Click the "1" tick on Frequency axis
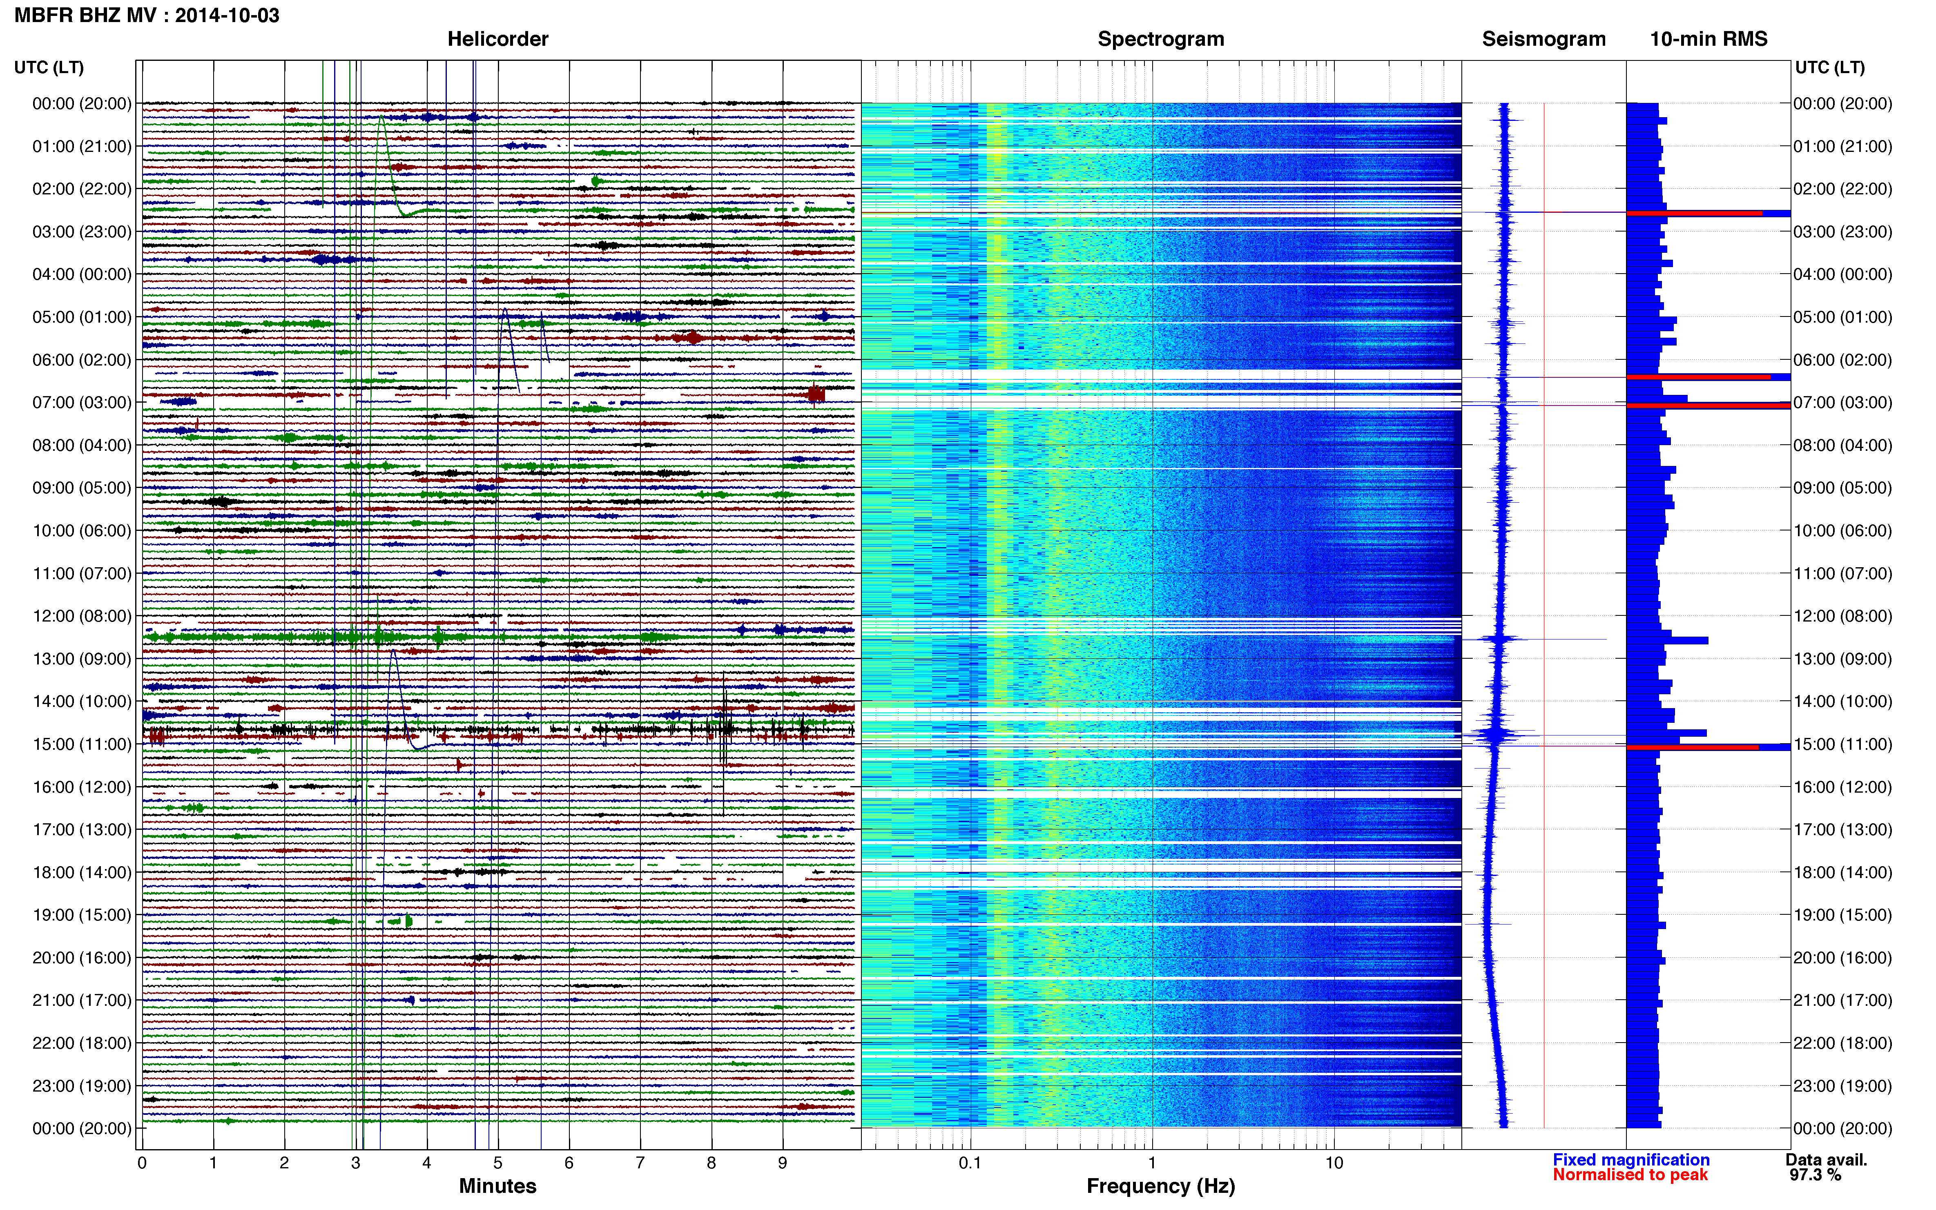Viewport: 1936px width, 1210px height. click(x=1153, y=1163)
